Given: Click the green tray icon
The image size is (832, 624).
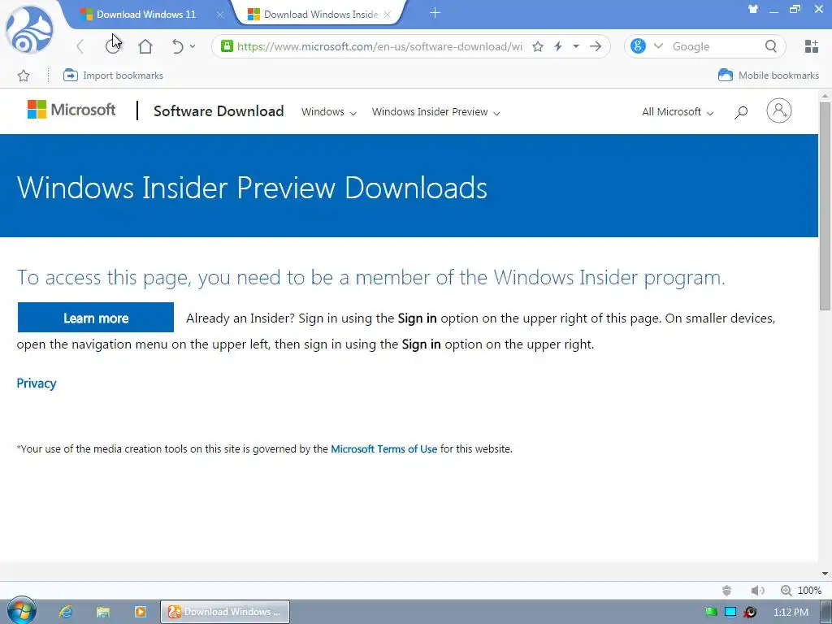Looking at the screenshot, I should 711,613.
